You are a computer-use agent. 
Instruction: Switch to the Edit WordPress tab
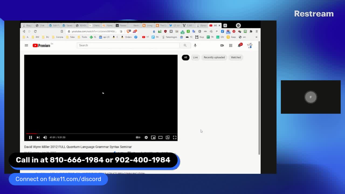[x=54, y=25]
